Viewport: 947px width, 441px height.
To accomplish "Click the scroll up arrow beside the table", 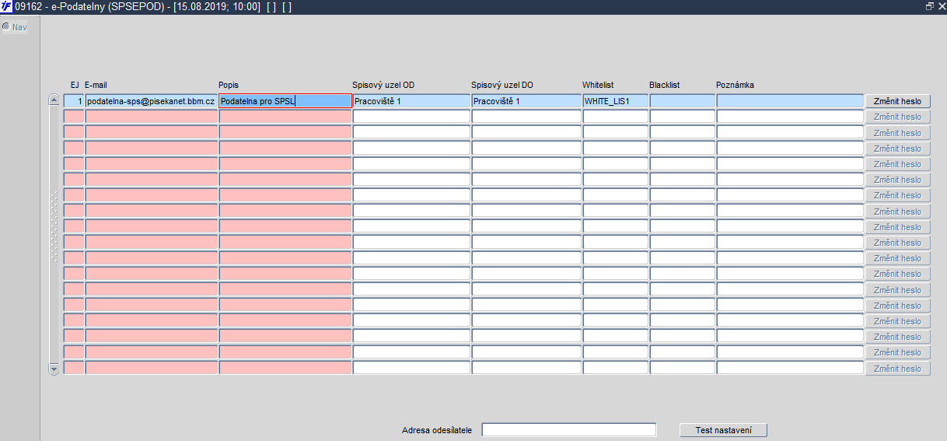I will coord(54,100).
